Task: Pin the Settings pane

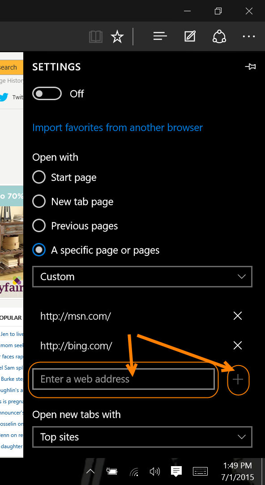Action: [x=250, y=66]
